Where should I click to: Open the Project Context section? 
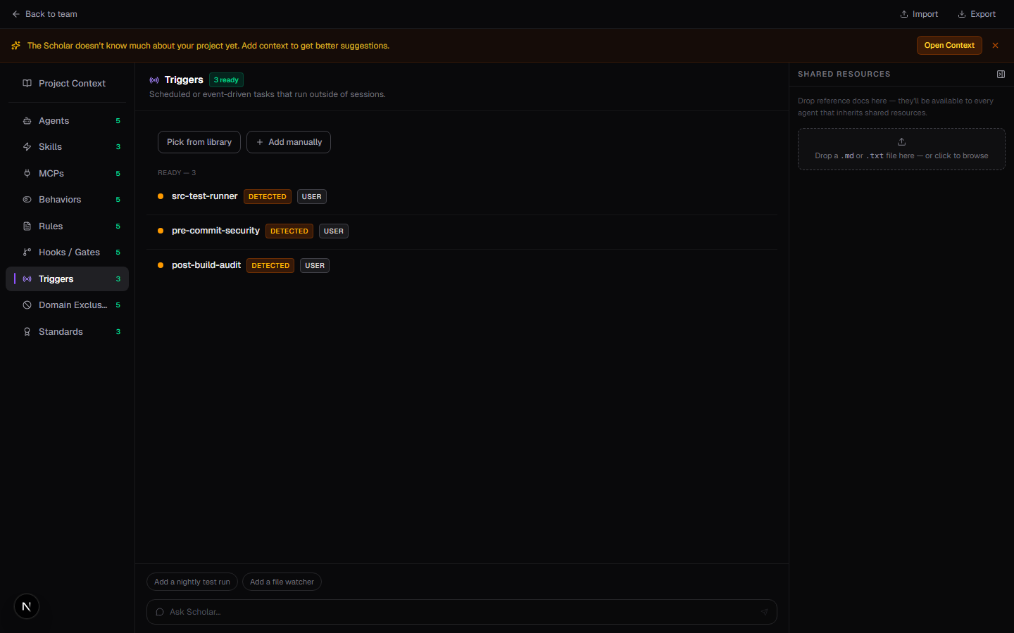coord(67,83)
